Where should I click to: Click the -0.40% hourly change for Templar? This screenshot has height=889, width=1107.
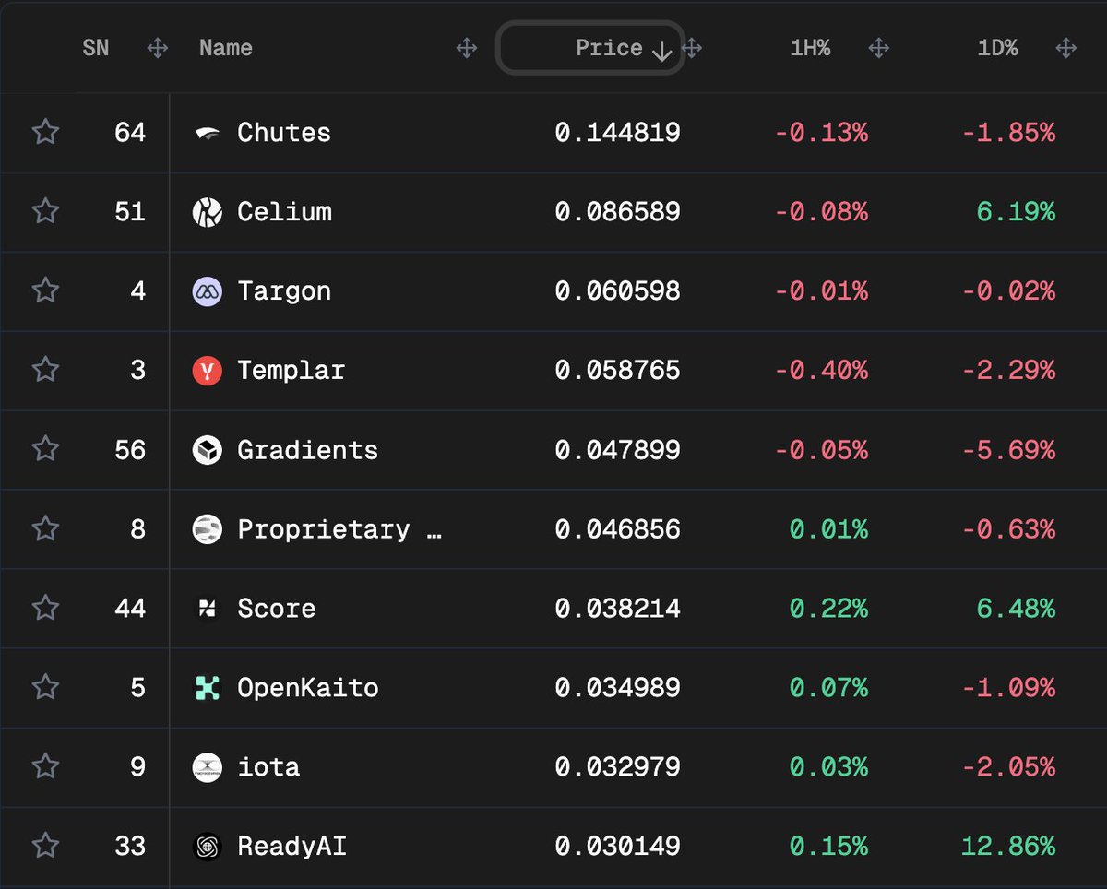tap(821, 371)
